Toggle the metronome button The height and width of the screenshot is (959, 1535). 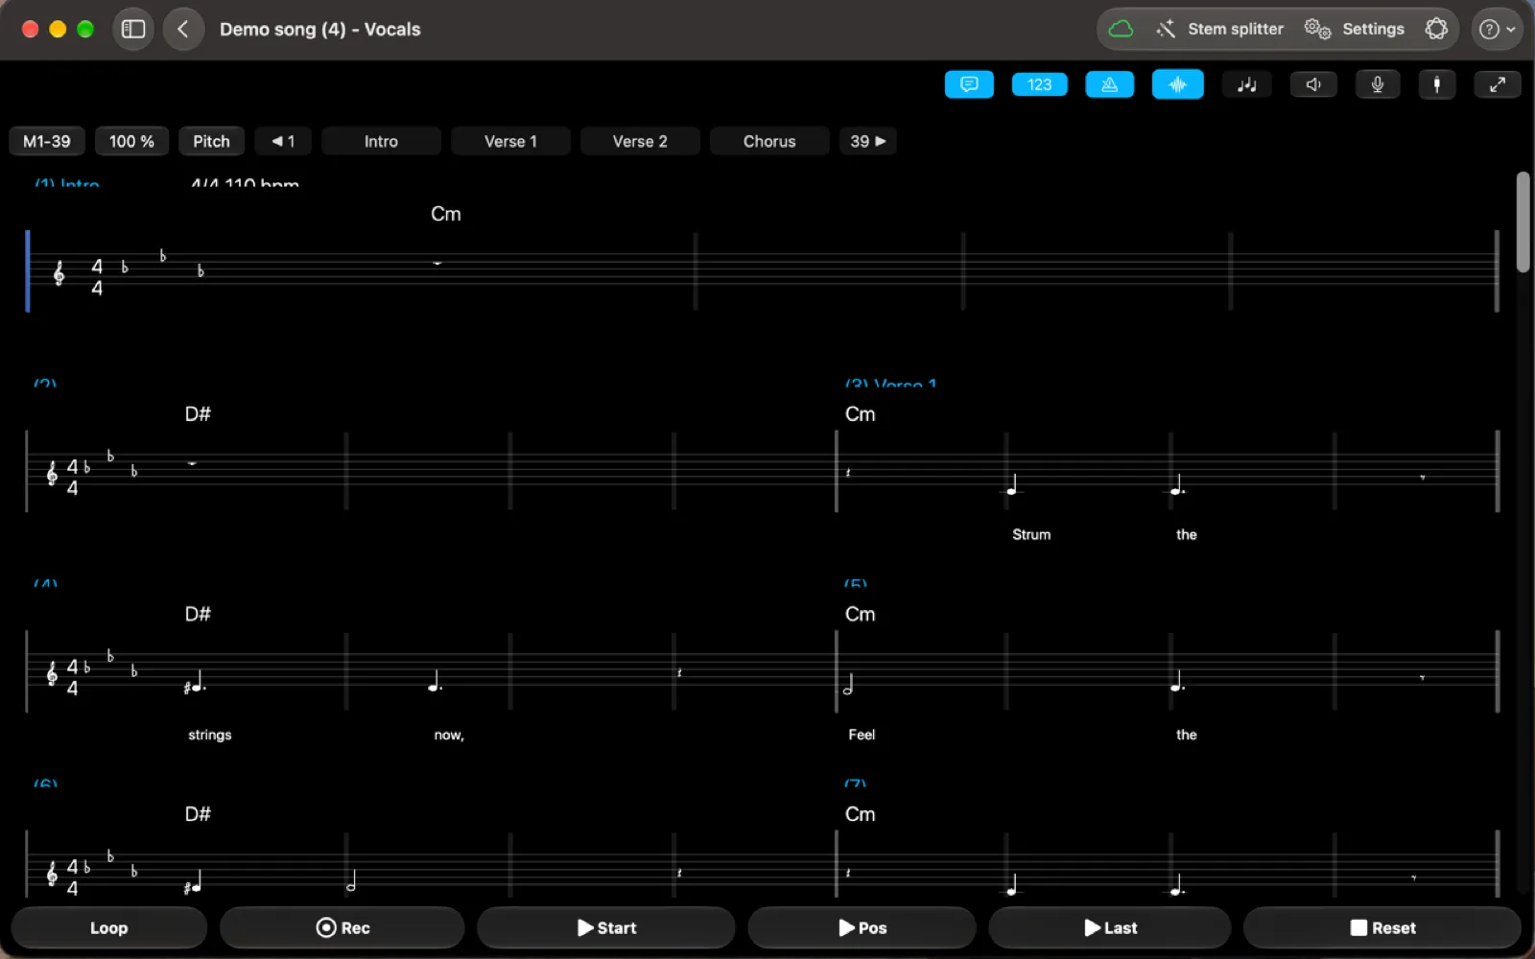tap(1109, 84)
